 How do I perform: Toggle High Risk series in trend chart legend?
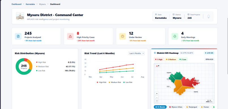pos(102,82)
